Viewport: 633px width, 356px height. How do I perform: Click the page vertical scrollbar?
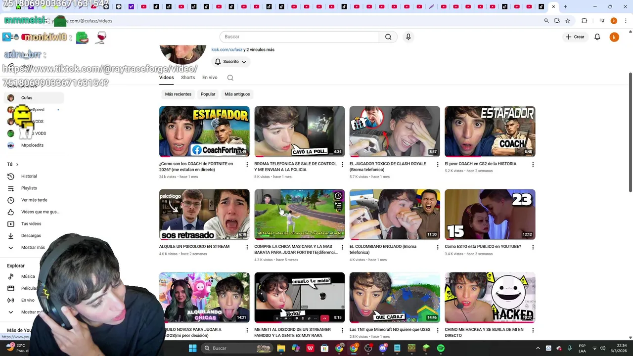pyautogui.click(x=630, y=133)
